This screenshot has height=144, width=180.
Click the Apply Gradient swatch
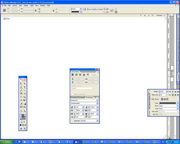23,125
